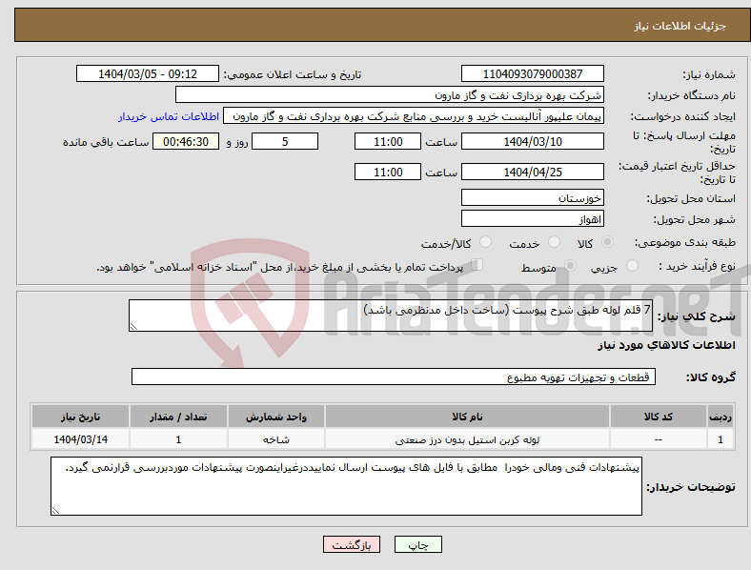Select the کالا/خدمت radio button
This screenshot has width=751, height=570.
point(485,242)
